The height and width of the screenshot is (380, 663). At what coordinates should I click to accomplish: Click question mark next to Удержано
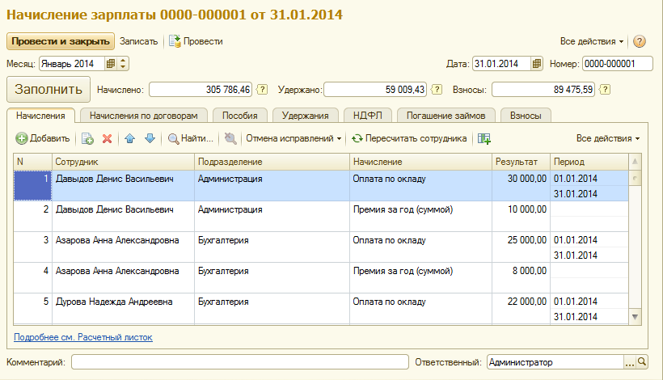point(437,90)
